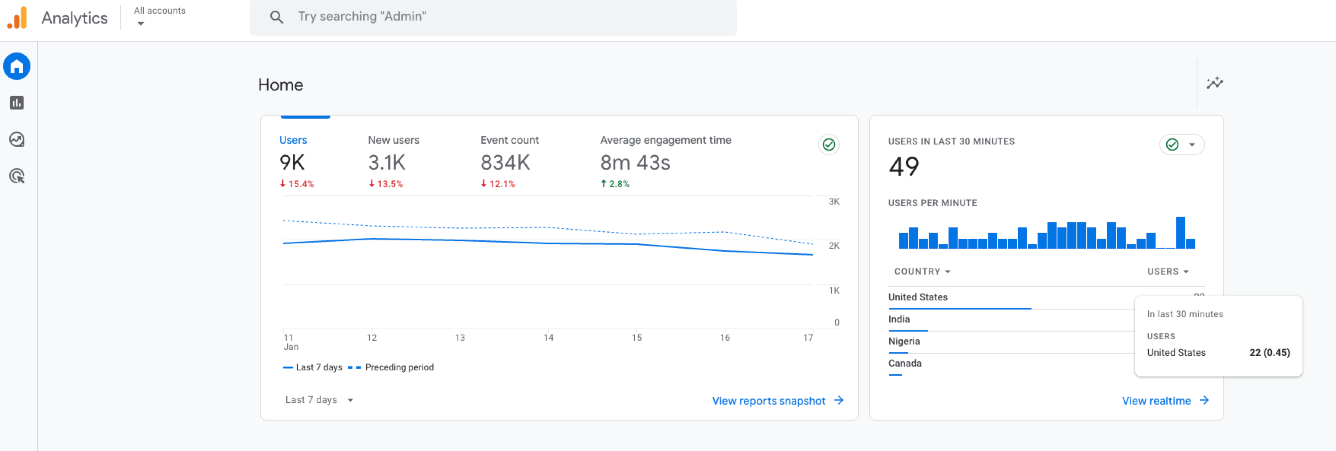The height and width of the screenshot is (451, 1336).
Task: Click the data quality checkmark icon on overview card
Action: (828, 145)
